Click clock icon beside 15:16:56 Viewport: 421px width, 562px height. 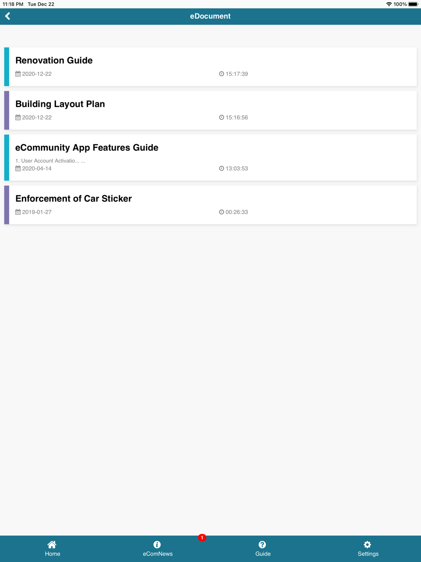pyautogui.click(x=221, y=118)
